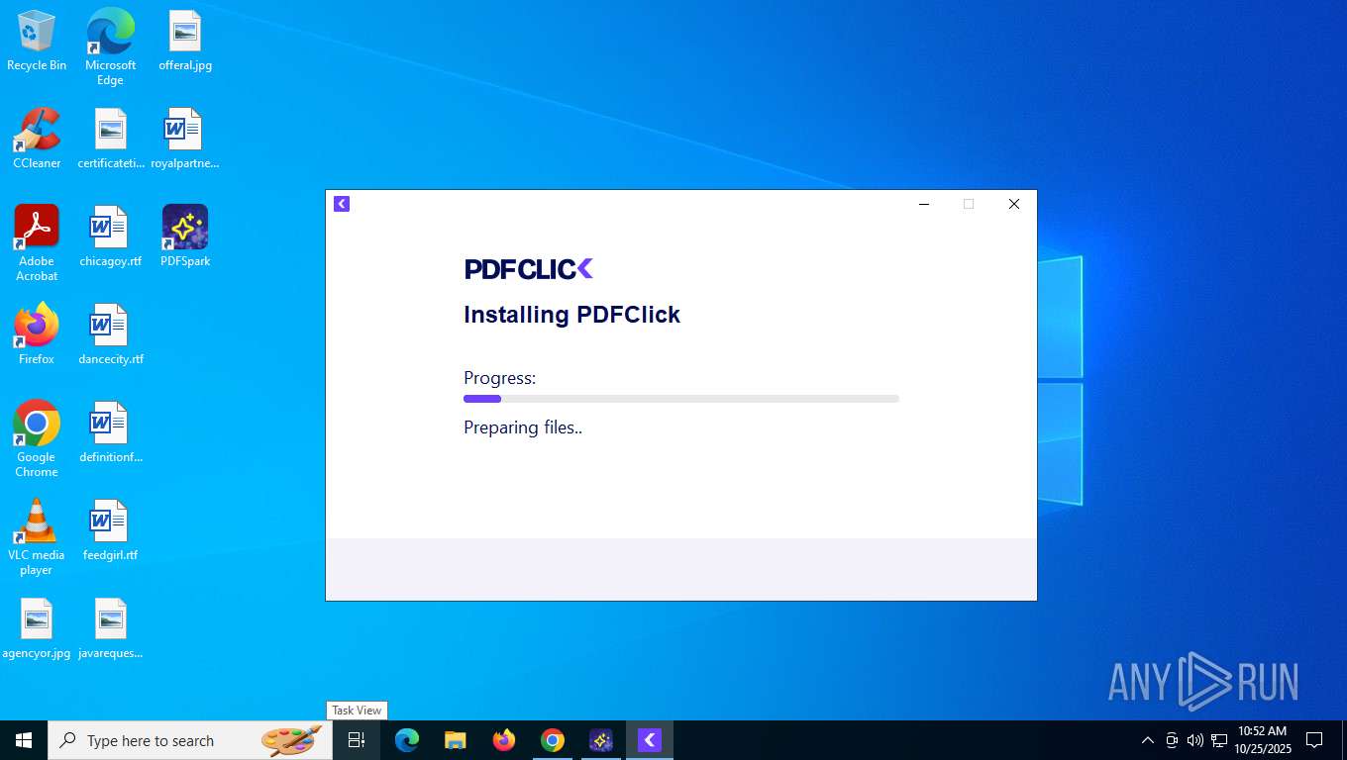Click the 'Type here to search' taskbar box
Image resolution: width=1347 pixels, height=760 pixels.
[x=190, y=740]
